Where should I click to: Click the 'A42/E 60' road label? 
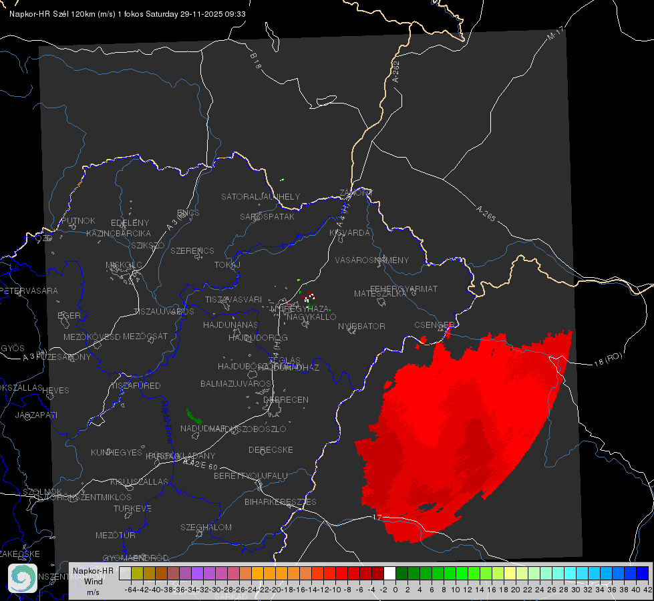pos(200,464)
